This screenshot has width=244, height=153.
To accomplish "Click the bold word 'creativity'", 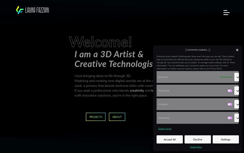I will click(137, 90).
